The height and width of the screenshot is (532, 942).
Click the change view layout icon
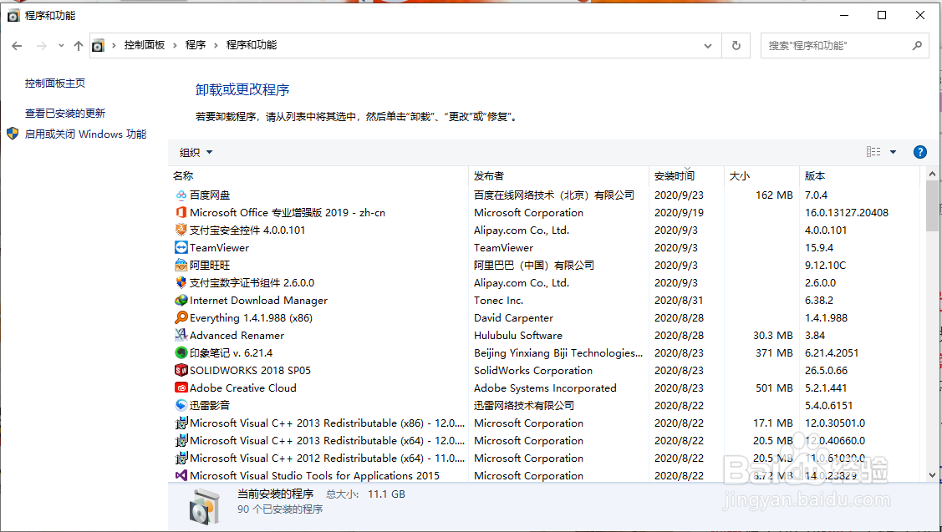873,152
